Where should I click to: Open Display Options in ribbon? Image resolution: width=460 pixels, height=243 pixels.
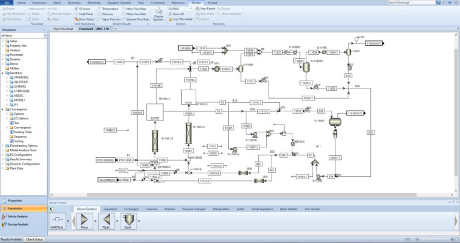(159, 14)
